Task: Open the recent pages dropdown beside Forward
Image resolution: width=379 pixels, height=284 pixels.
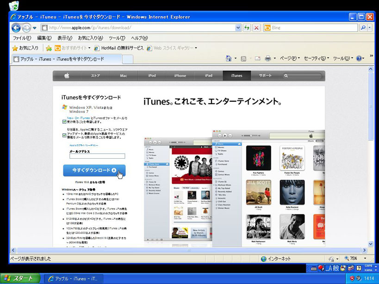Action: pyautogui.click(x=35, y=28)
